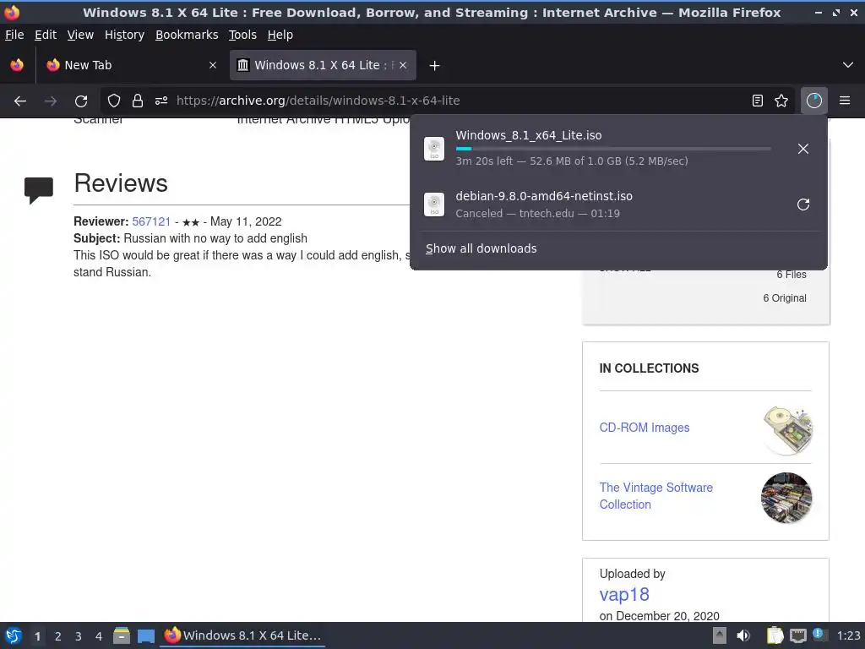
Task: Click the show desktop taskbar icon
Action: (145, 635)
